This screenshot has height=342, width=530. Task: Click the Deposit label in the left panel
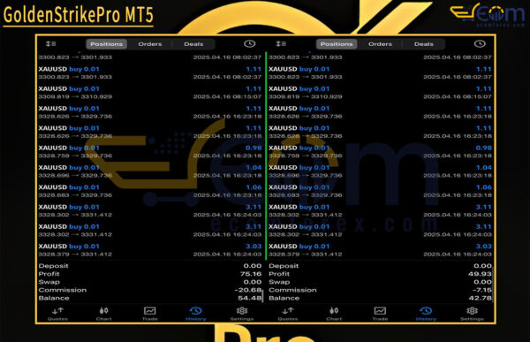(x=53, y=266)
